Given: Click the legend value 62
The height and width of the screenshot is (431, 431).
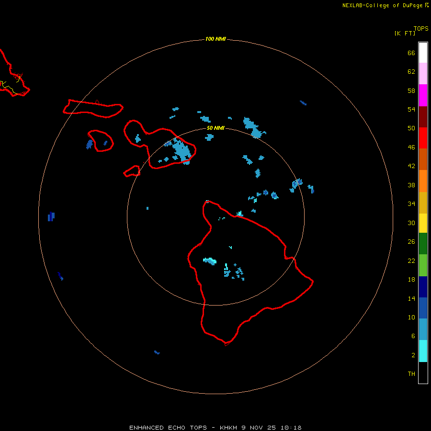Looking at the screenshot, I should (x=411, y=72).
